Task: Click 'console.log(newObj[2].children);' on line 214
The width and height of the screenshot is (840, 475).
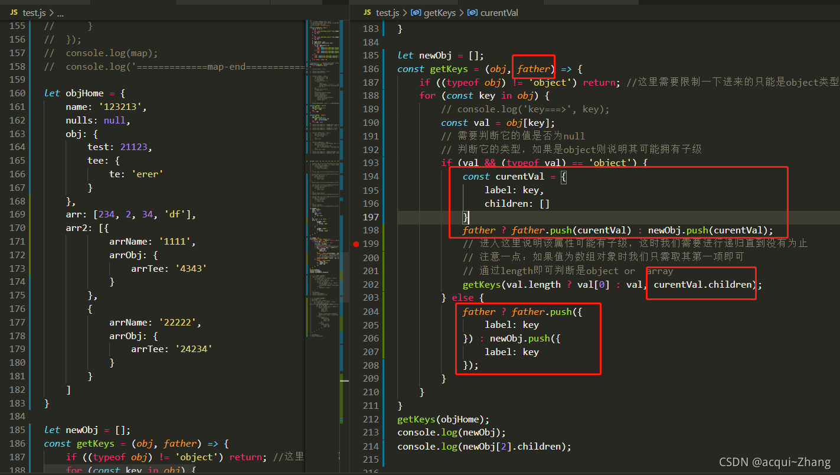Action: coord(484,447)
